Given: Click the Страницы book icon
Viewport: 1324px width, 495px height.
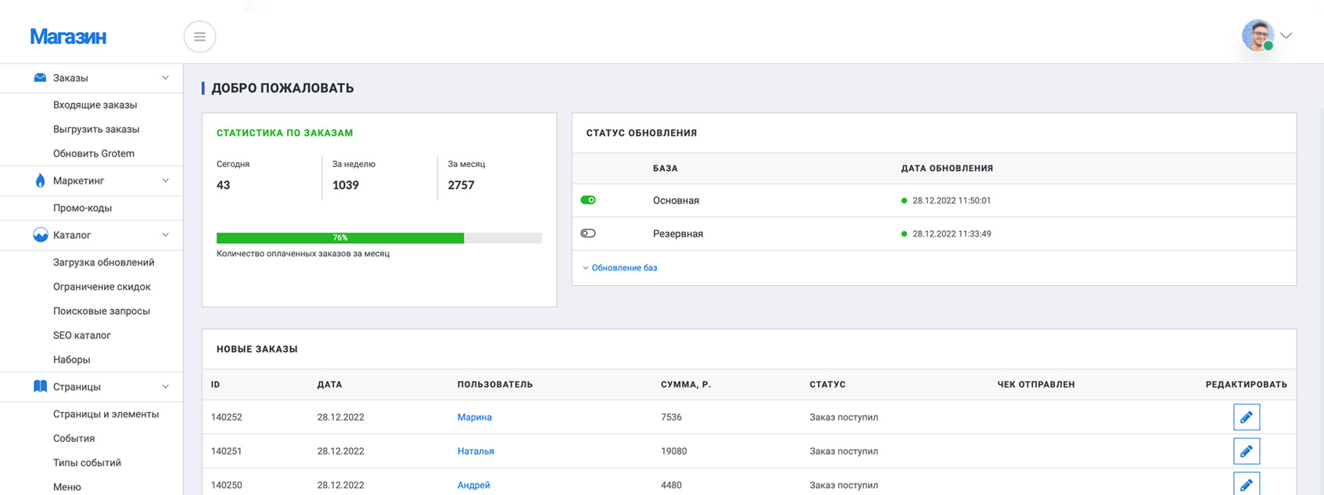Looking at the screenshot, I should 40,386.
